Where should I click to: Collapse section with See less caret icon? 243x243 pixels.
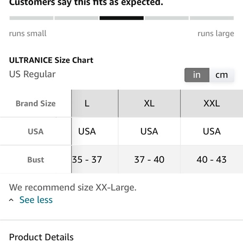click(11, 200)
